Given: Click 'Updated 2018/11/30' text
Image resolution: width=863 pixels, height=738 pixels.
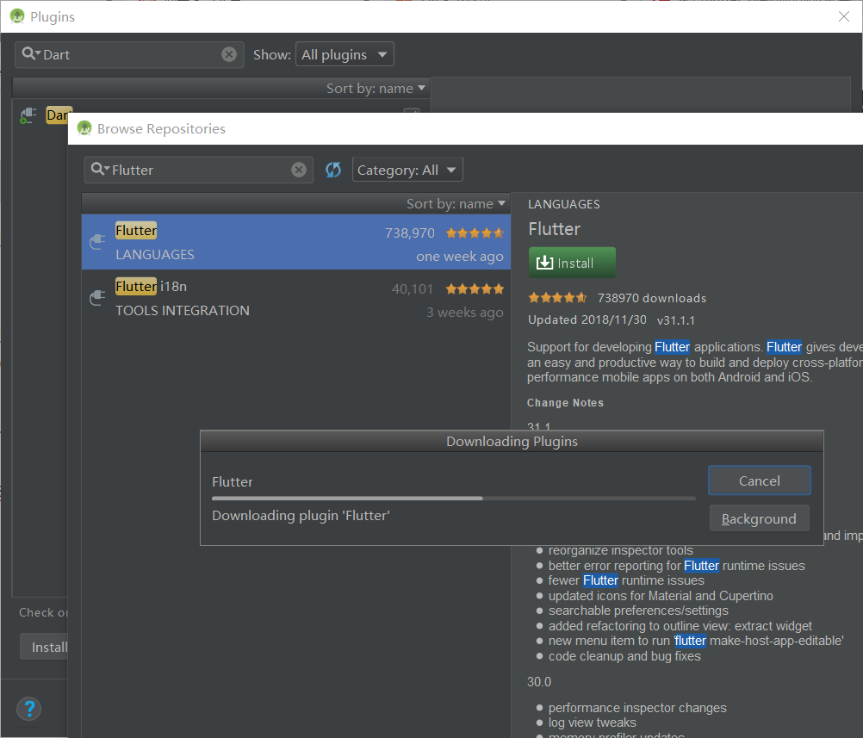Looking at the screenshot, I should tap(587, 319).
